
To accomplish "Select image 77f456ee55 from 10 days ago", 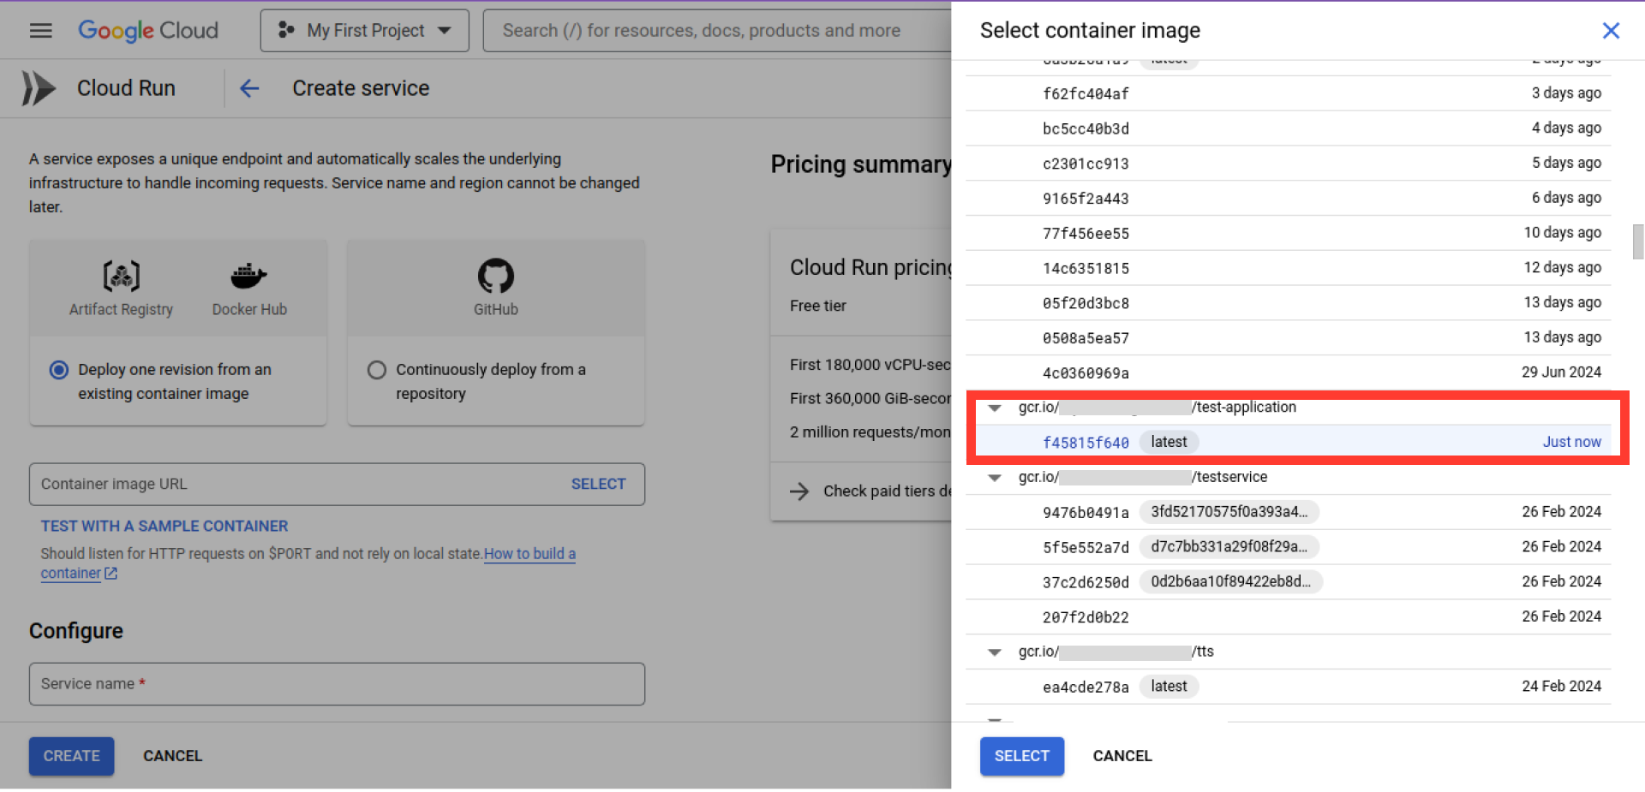I will tap(1288, 234).
